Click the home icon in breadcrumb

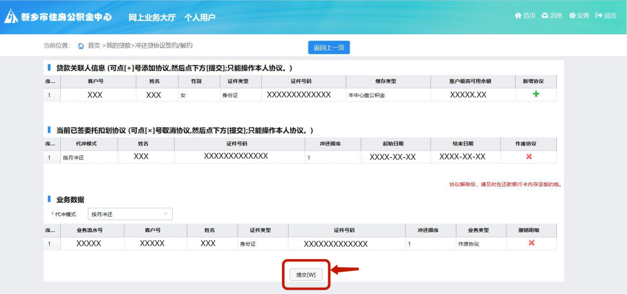(x=81, y=46)
